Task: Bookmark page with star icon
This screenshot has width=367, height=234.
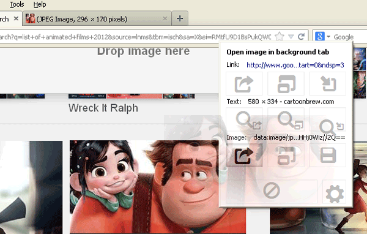Action: point(280,36)
